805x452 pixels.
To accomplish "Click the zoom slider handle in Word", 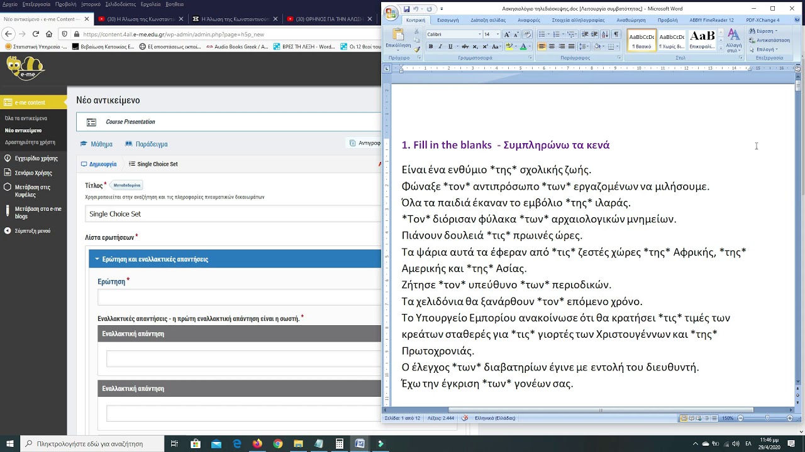I will click(x=767, y=418).
